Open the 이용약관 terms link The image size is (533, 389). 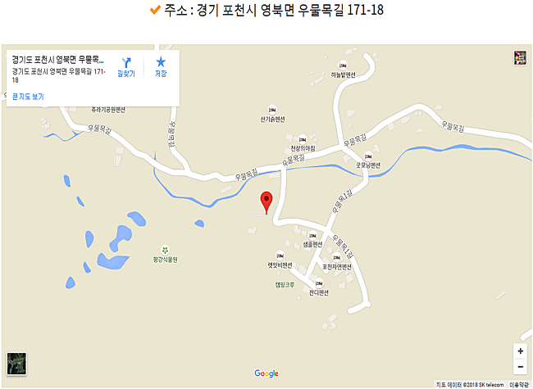click(519, 385)
